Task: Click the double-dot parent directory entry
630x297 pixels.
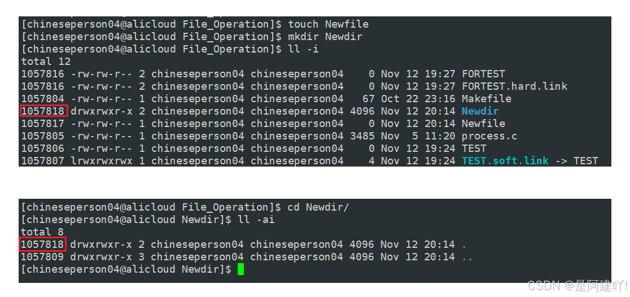Action: (466, 257)
